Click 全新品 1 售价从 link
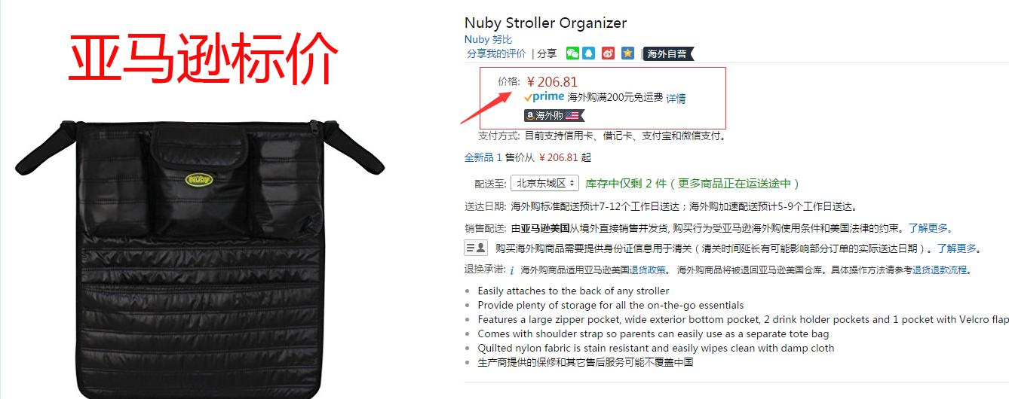Screen dimensions: 1009x399 499,158
